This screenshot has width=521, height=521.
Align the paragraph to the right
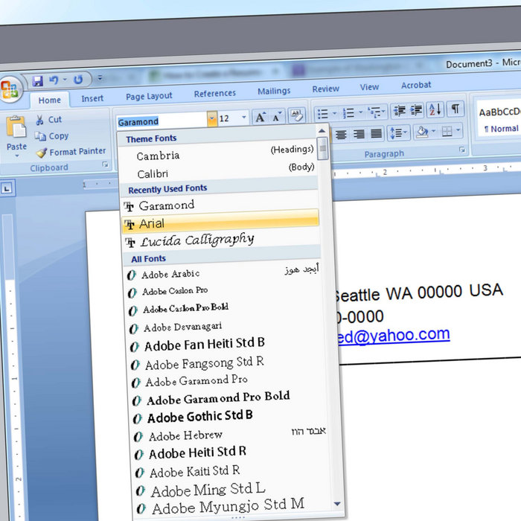click(359, 134)
